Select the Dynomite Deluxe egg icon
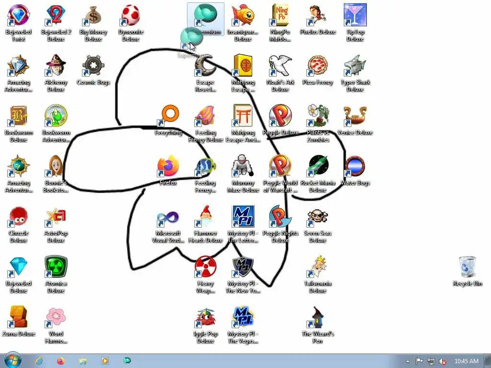This screenshot has height=368, width=491. pyautogui.click(x=131, y=23)
